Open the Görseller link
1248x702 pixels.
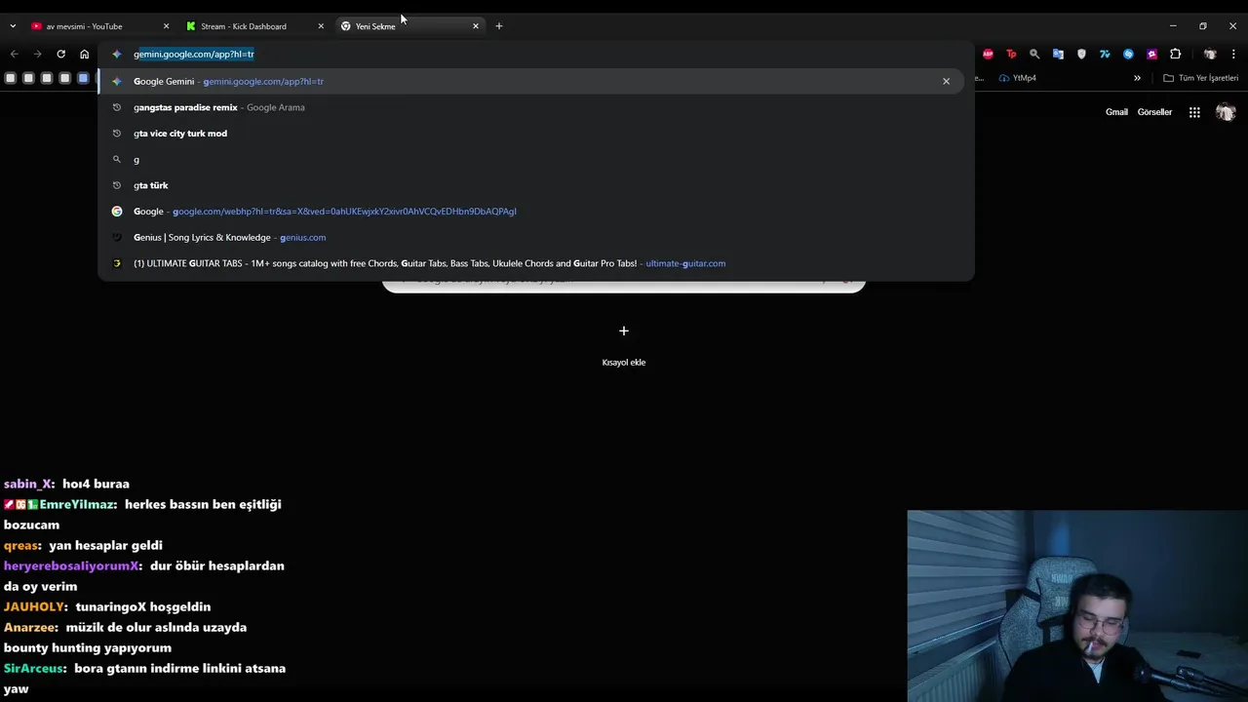(x=1154, y=112)
